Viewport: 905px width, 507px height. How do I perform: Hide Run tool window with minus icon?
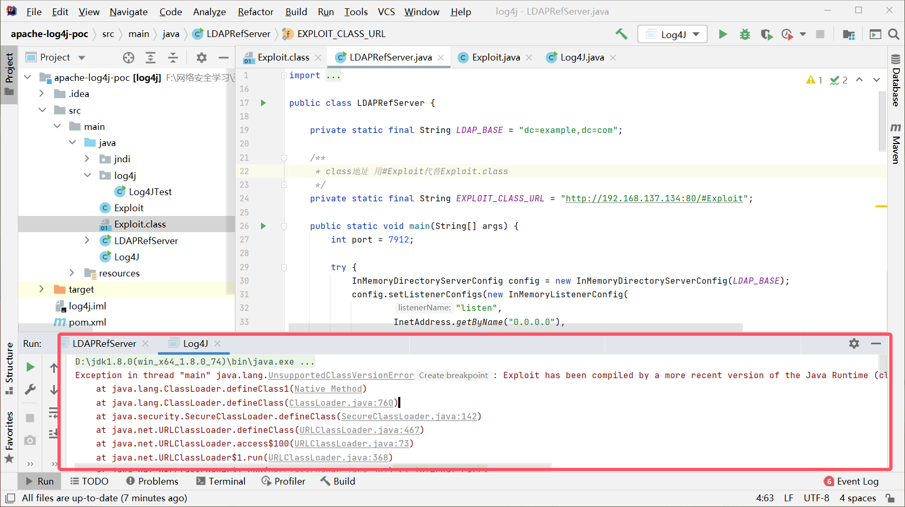click(x=876, y=343)
